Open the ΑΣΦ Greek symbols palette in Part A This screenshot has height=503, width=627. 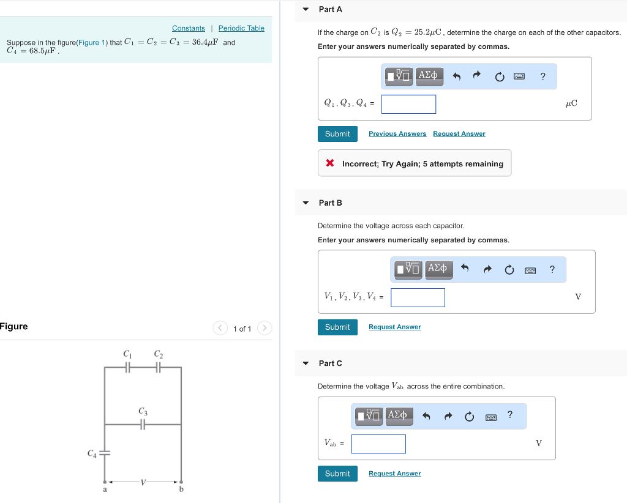pyautogui.click(x=429, y=76)
